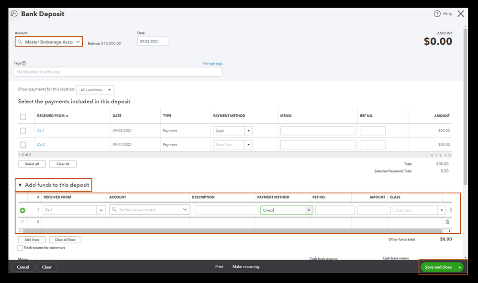
Task: Click Description field on line 1
Action: (x=226, y=210)
